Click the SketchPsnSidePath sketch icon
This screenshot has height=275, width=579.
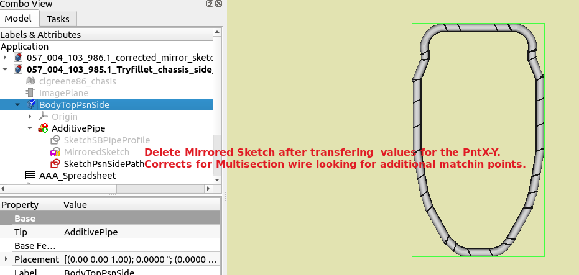tap(55, 164)
